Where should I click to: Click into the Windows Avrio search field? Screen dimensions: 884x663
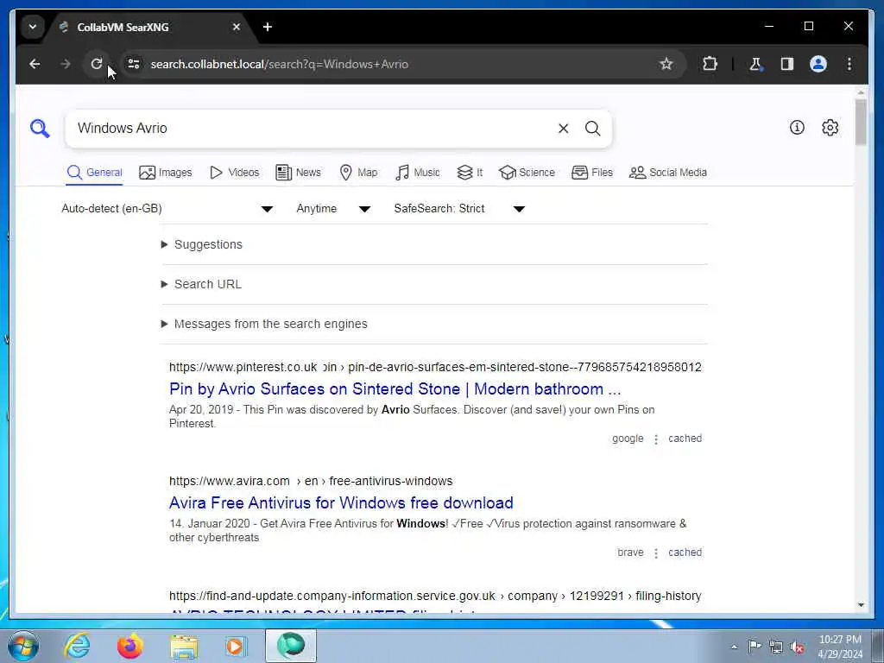coord(310,129)
